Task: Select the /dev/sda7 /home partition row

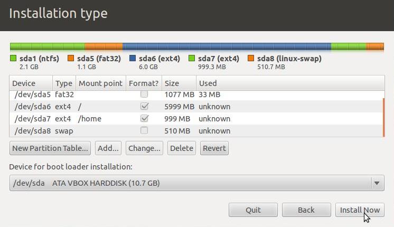Action: click(x=196, y=119)
